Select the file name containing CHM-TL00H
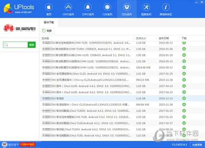205x148 pixels. click(87, 49)
